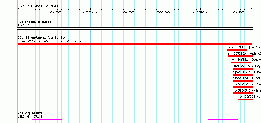Screen dimensions: 261x123
Task: Click the Cytogenetic Bands track title
Action: tap(35, 22)
